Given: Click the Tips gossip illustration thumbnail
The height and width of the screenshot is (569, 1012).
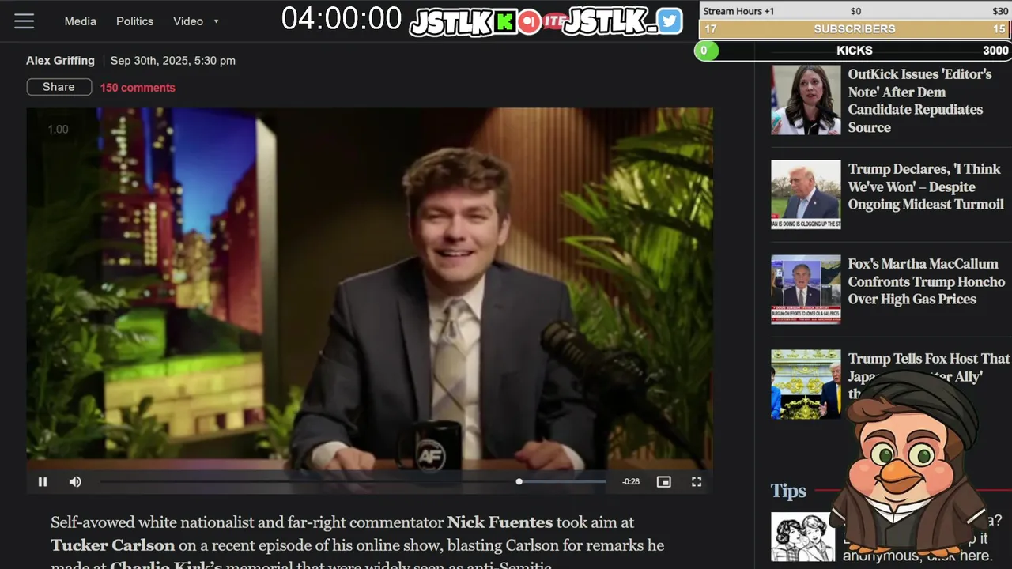Looking at the screenshot, I should pos(803,537).
